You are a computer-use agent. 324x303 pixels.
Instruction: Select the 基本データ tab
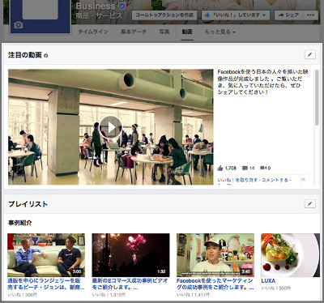134,32
